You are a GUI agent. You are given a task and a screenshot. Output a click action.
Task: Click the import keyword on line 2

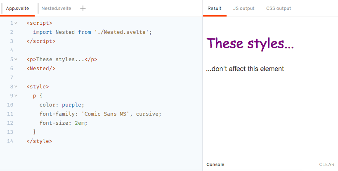click(43, 32)
